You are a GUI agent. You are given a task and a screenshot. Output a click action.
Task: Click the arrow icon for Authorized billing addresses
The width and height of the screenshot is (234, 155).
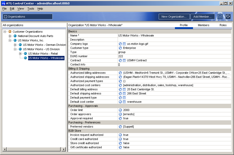tap(120, 73)
